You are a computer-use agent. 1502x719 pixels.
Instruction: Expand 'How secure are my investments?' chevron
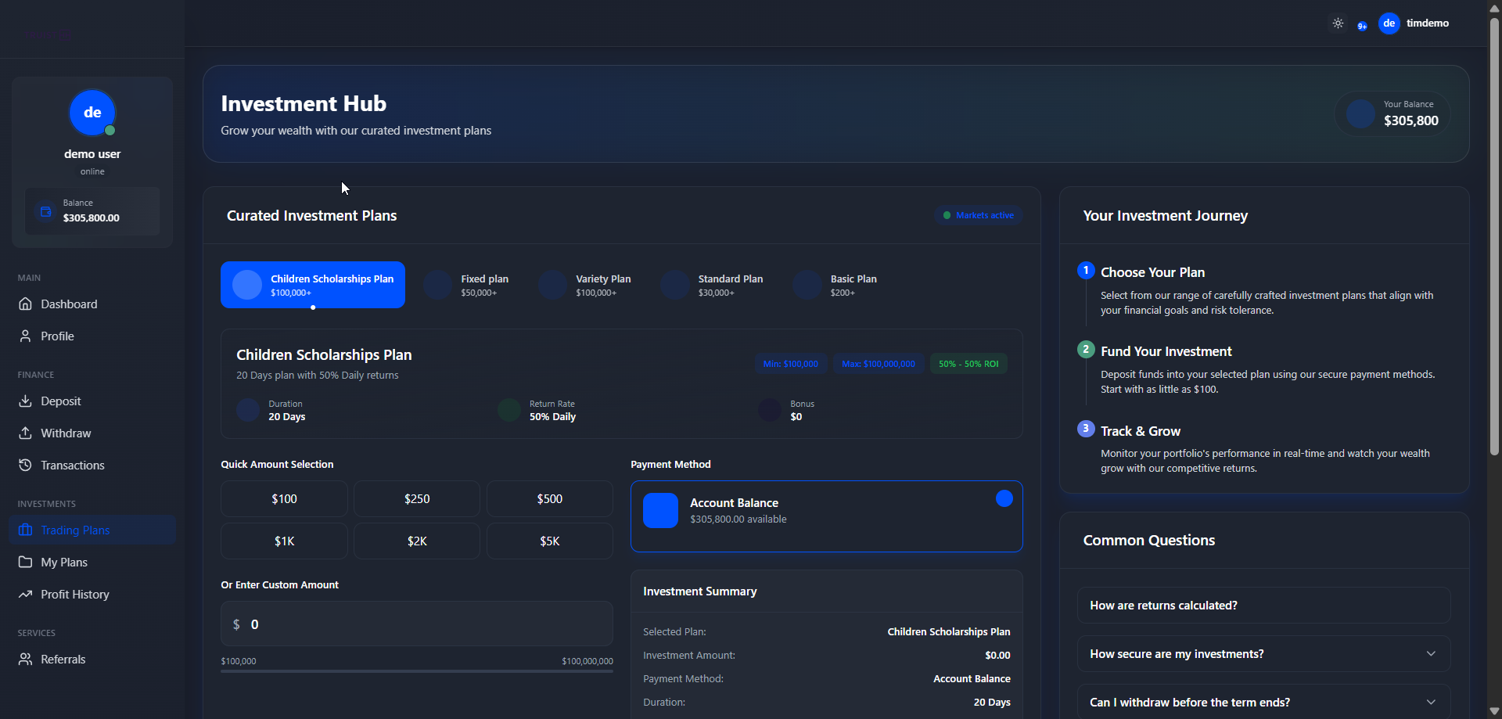[1431, 653]
